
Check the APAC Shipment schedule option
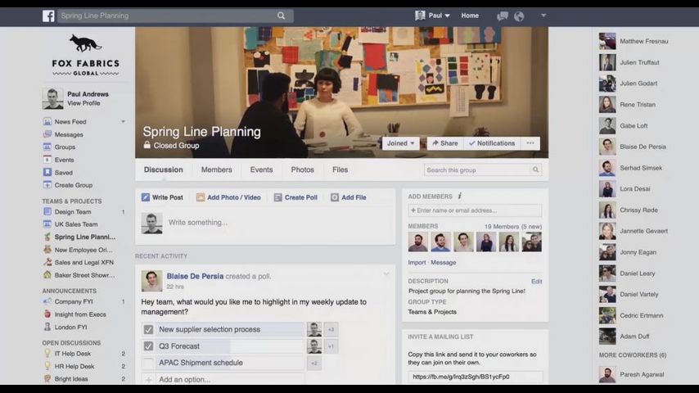click(148, 363)
